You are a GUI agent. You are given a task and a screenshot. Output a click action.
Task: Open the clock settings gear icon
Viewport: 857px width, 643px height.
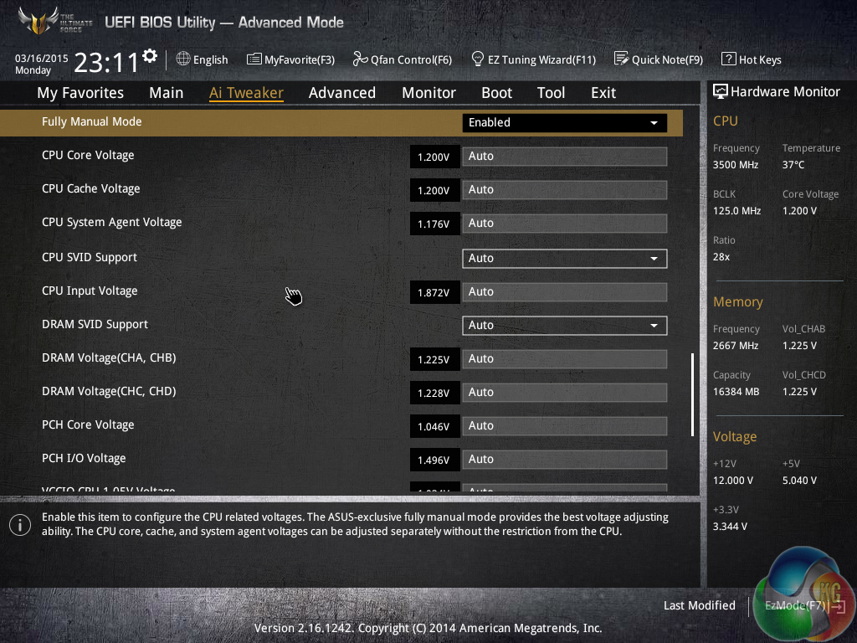(x=150, y=55)
